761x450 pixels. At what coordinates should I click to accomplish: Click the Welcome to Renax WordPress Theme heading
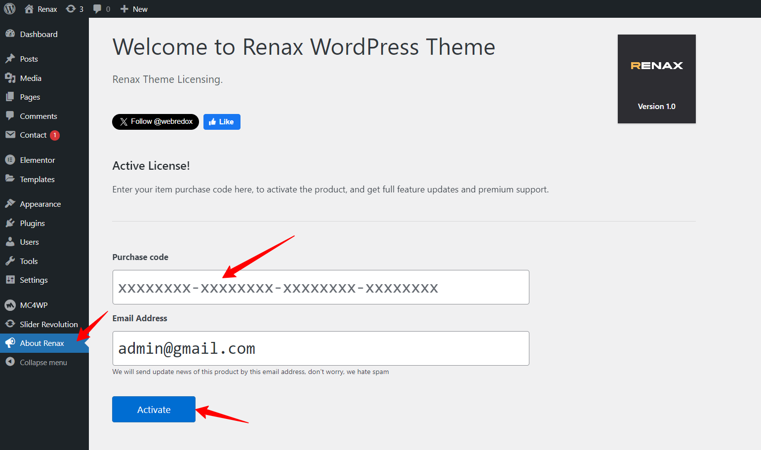click(x=304, y=47)
